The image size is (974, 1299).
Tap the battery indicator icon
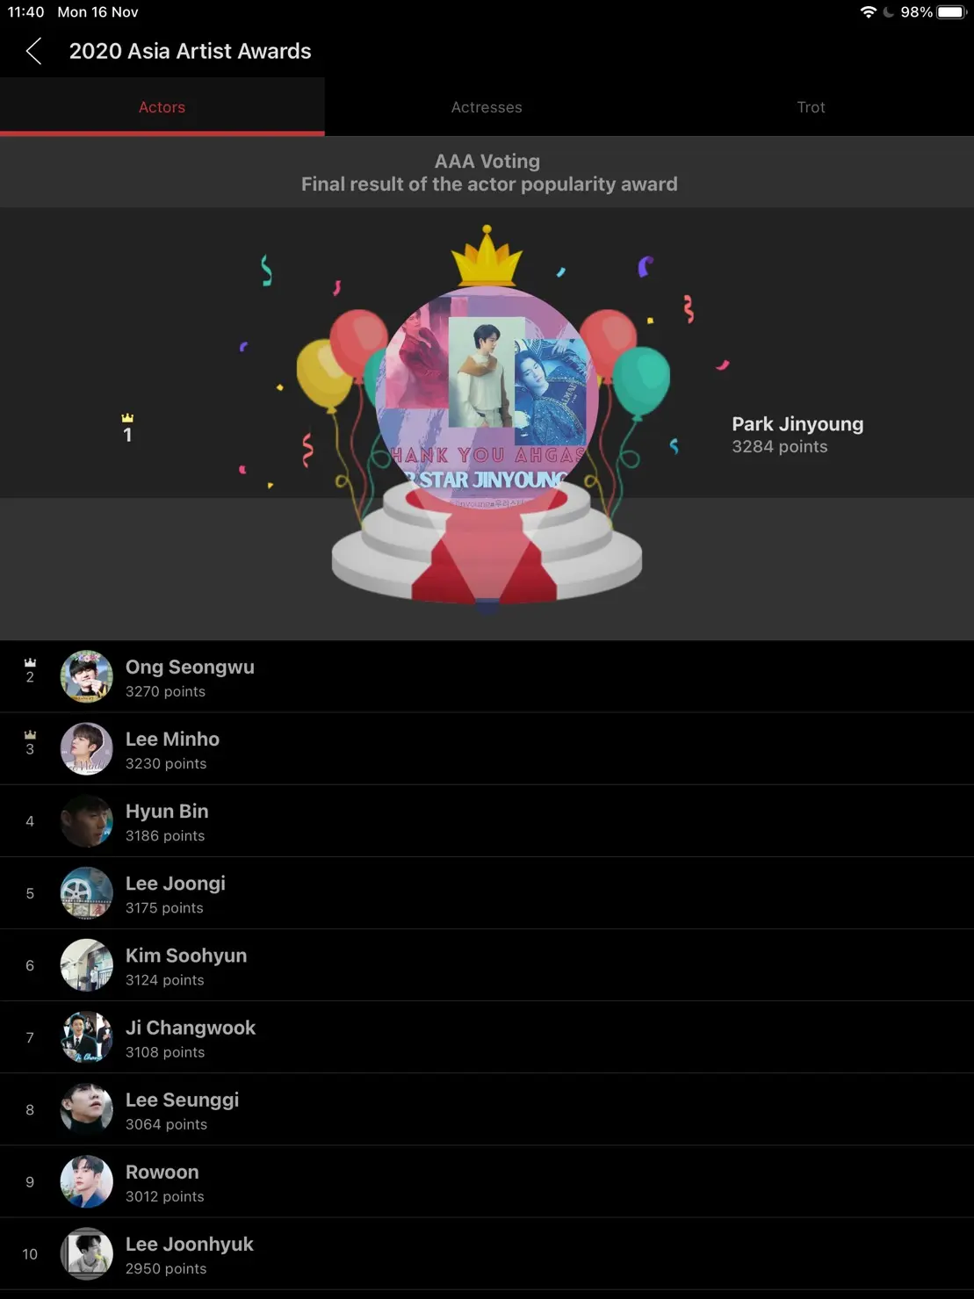tap(950, 12)
